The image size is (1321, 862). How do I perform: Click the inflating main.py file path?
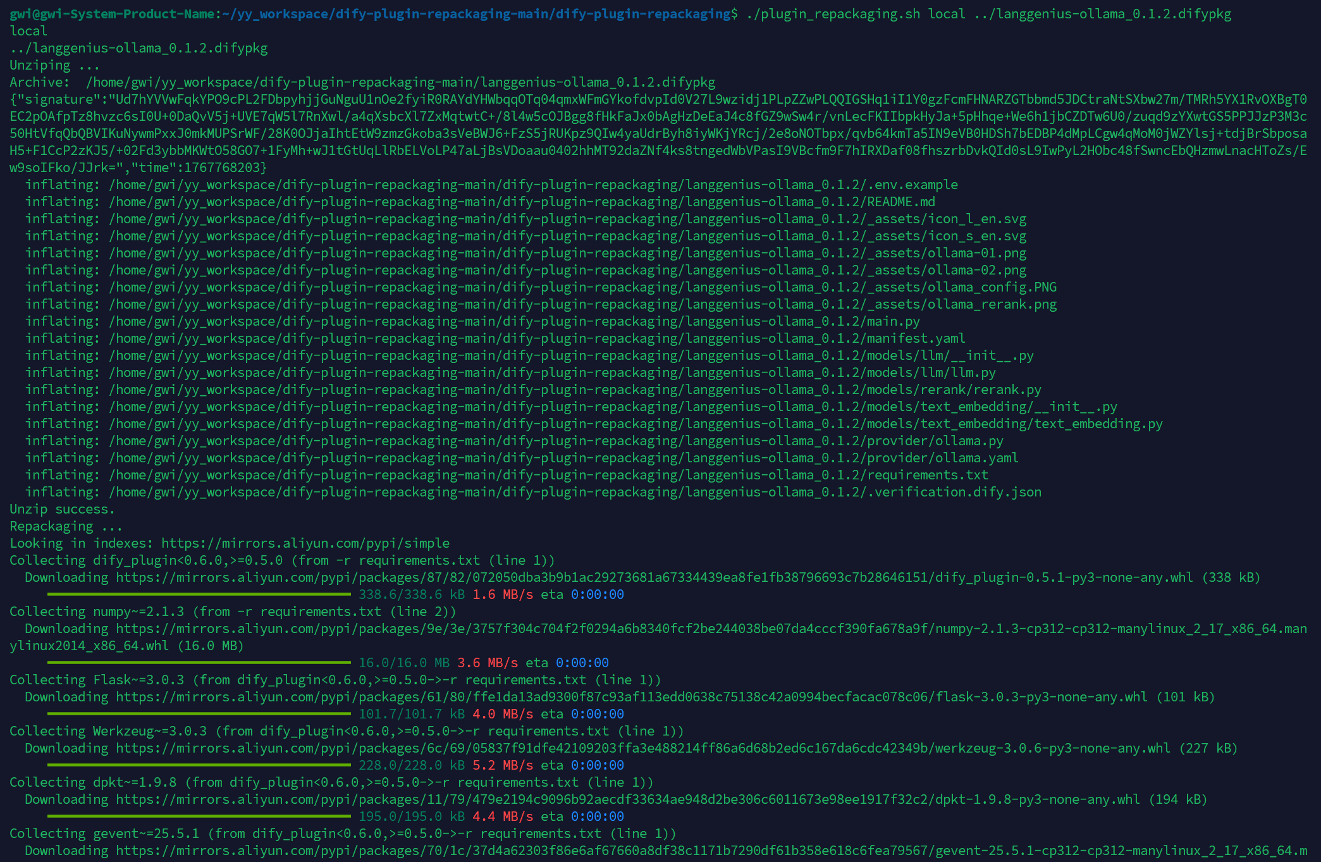(x=514, y=321)
